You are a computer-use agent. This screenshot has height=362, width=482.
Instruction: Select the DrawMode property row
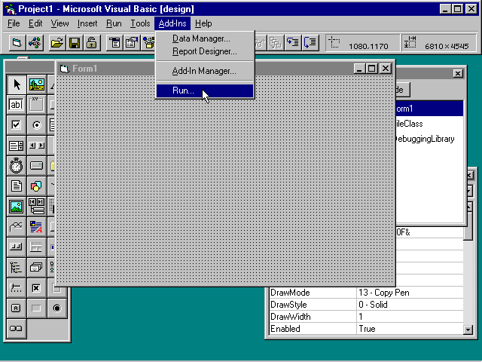312,293
